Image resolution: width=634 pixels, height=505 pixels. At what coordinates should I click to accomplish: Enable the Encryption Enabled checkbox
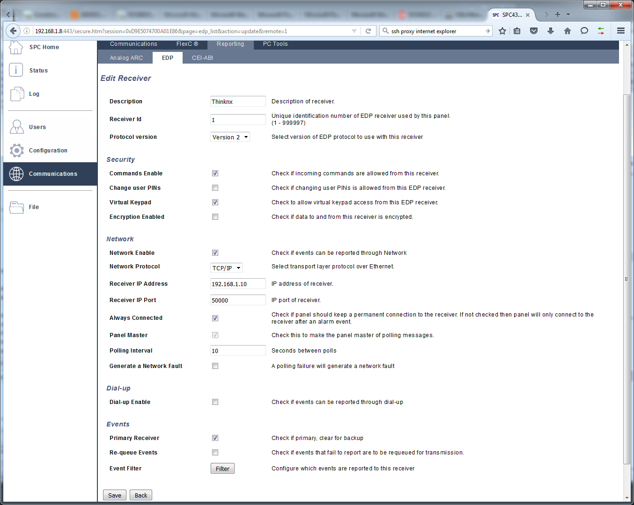215,217
